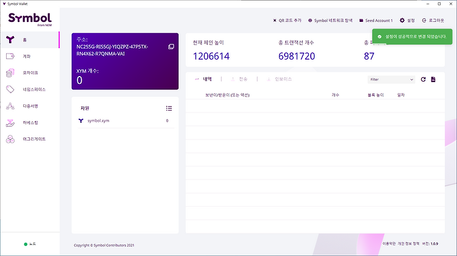
Task: Open the 계좌 accounts wallet icon
Action: [x=10, y=56]
